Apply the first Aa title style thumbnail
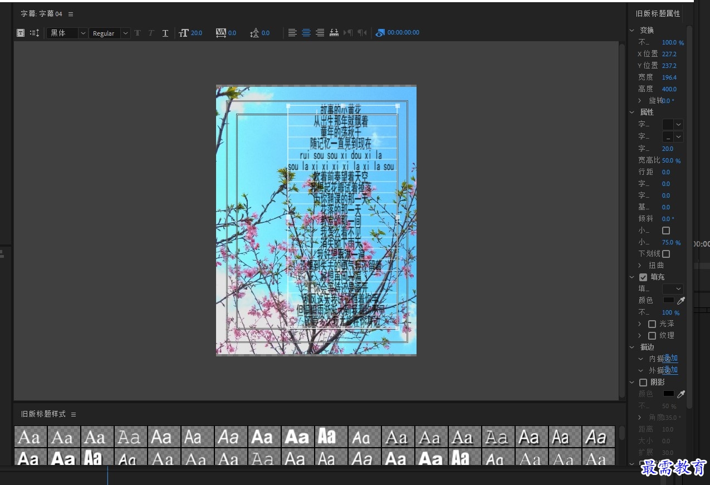The width and height of the screenshot is (710, 485). 30,437
